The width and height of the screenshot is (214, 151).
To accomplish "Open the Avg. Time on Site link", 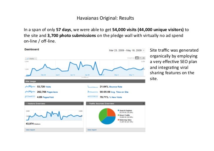I will (x=120, y=92).
